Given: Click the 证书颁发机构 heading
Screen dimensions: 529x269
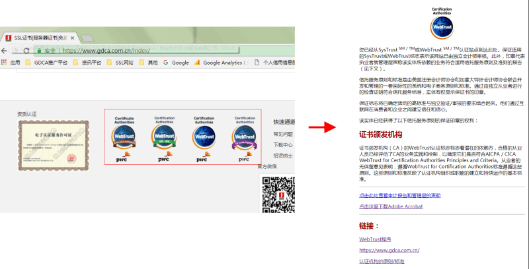Looking at the screenshot, I should tap(381, 135).
